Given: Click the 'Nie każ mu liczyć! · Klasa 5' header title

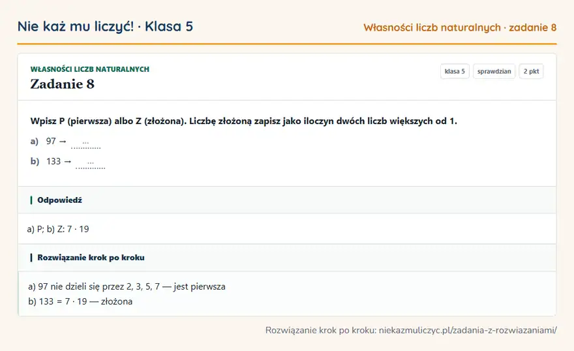Looking at the screenshot, I should pyautogui.click(x=105, y=27).
